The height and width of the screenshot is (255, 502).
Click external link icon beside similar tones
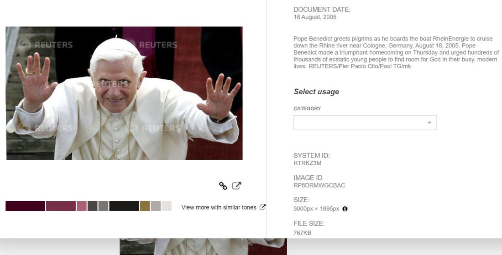click(262, 207)
